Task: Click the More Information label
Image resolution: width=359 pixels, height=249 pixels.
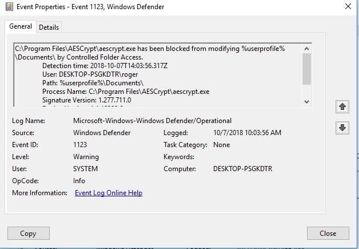Action: (x=39, y=193)
